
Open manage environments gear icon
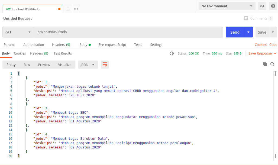click(x=273, y=6)
